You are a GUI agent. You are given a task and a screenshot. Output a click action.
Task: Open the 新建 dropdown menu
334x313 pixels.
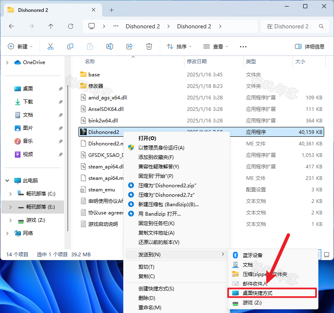coord(20,46)
